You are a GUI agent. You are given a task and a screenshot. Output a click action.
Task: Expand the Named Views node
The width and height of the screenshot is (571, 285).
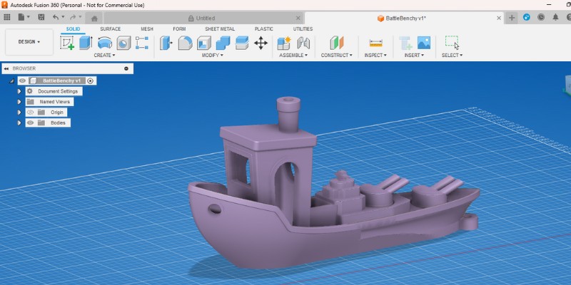19,102
